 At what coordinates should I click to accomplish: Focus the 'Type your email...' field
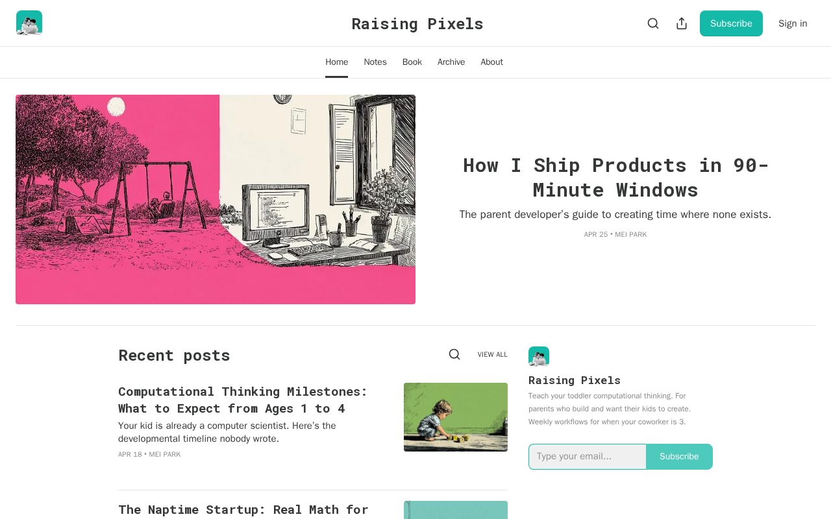588,457
